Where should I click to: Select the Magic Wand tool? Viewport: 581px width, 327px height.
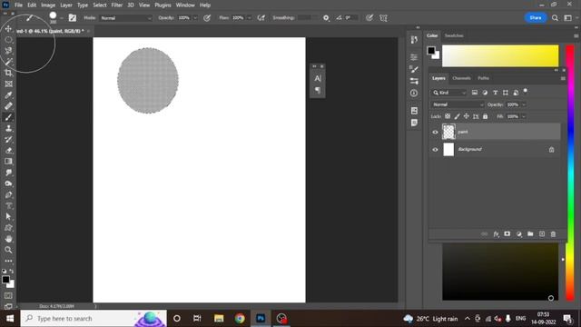[x=8, y=62]
